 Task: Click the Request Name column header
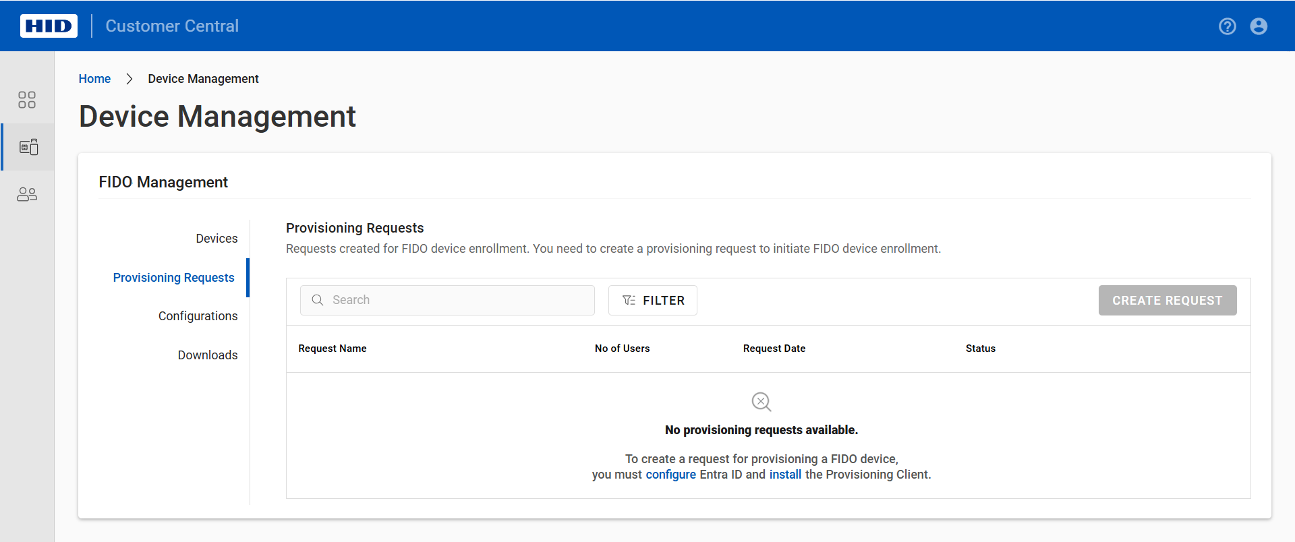pos(333,349)
